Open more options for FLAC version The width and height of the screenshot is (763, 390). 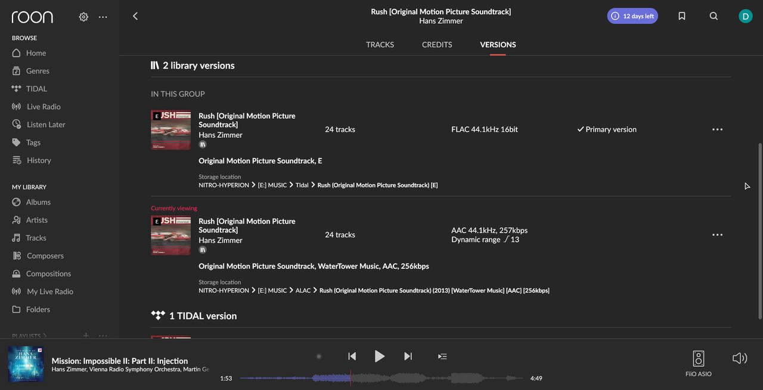pyautogui.click(x=717, y=129)
